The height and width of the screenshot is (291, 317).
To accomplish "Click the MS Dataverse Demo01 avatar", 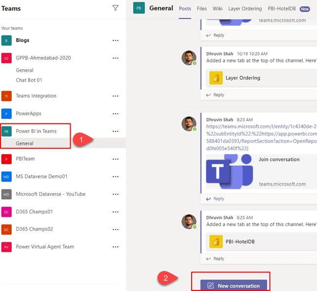I will point(6,176).
